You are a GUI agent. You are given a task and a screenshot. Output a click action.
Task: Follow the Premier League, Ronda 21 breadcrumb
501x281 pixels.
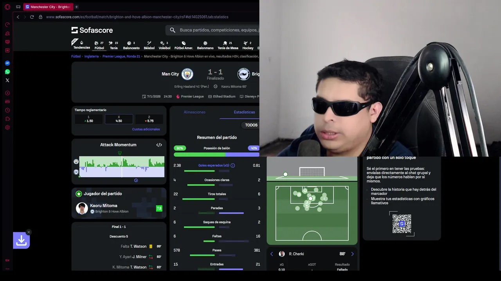point(121,56)
